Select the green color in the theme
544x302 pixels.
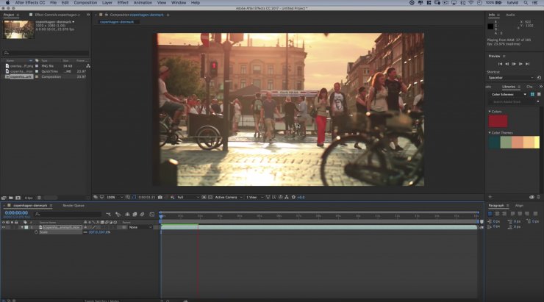tap(506, 142)
